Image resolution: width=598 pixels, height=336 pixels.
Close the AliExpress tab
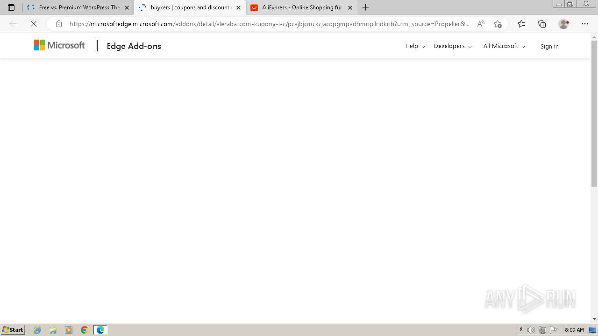[x=350, y=7]
